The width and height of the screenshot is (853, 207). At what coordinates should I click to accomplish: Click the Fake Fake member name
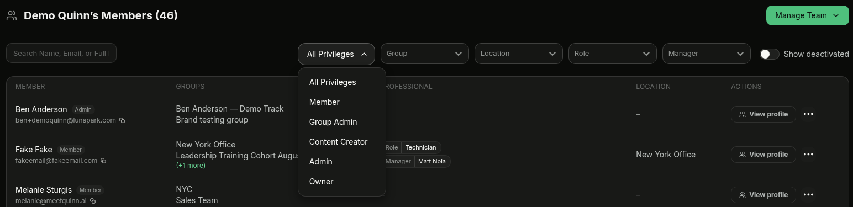pyautogui.click(x=34, y=150)
